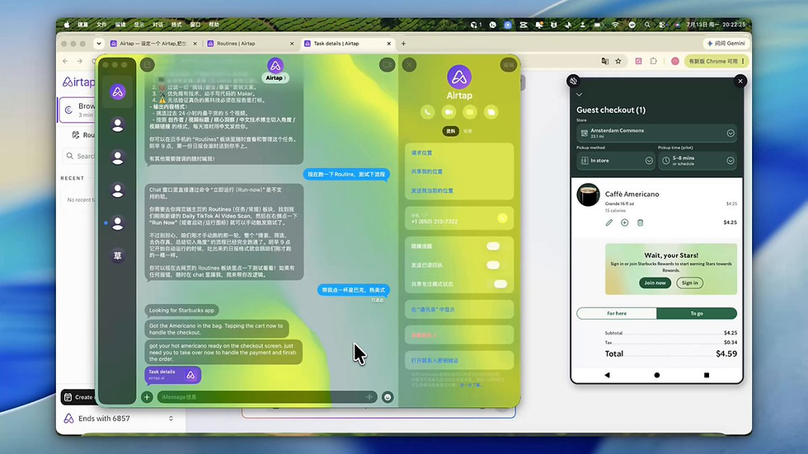The image size is (808, 454).
Task: Bookmark this page with the star icon
Action: pos(618,61)
